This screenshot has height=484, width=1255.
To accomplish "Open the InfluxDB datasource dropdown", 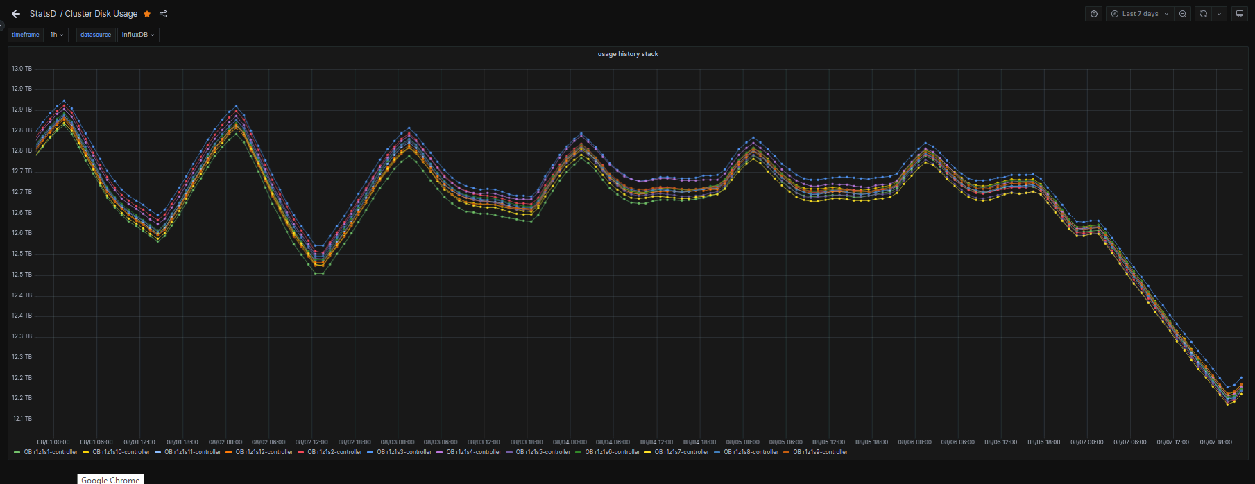I will (x=138, y=35).
